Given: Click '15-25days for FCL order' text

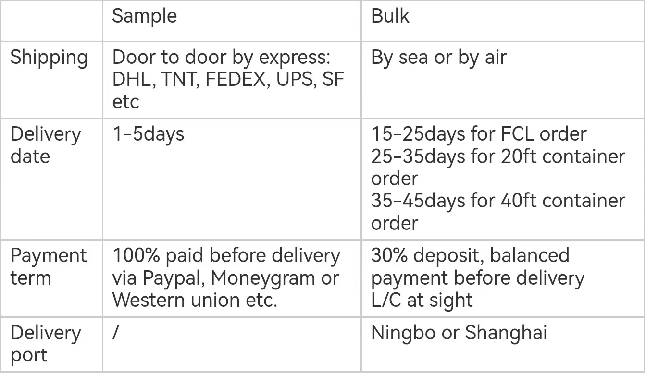Looking at the screenshot, I should 479,134.
